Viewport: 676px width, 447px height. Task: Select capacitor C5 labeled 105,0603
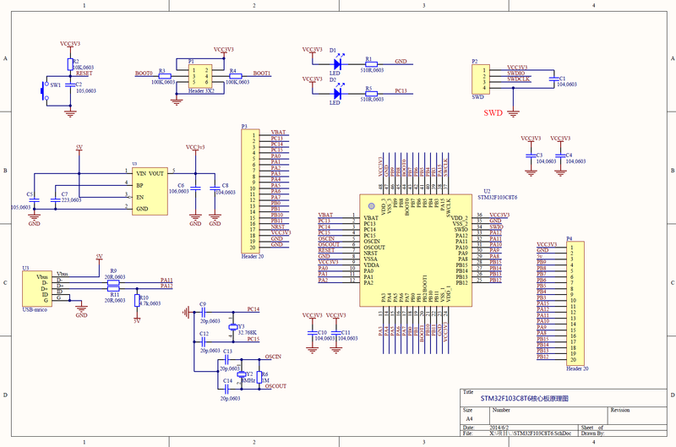(35, 200)
